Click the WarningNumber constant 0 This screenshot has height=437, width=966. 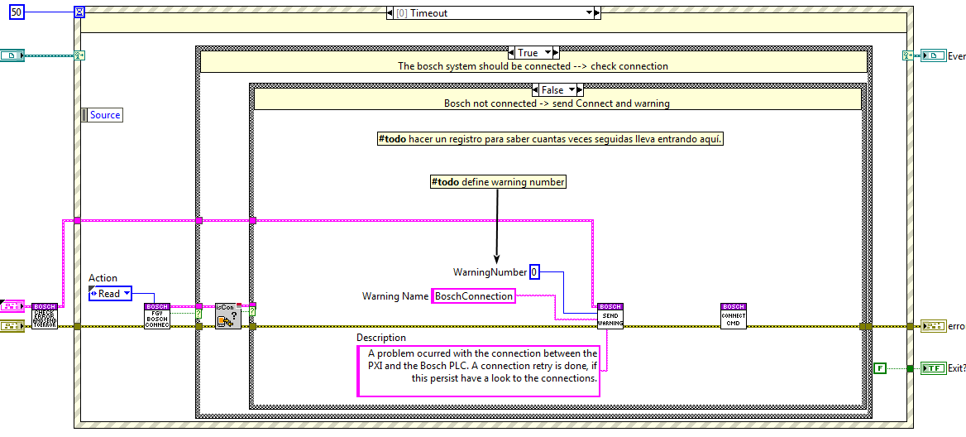point(535,271)
